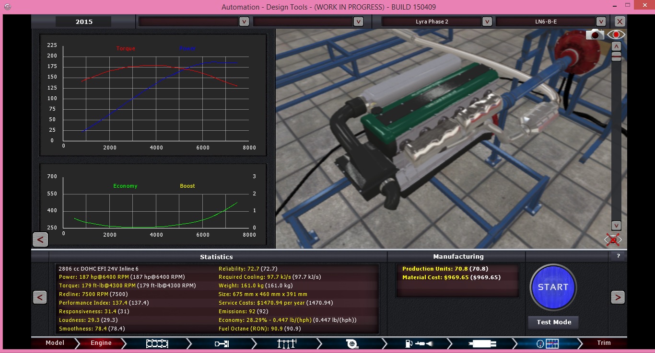Open the turbocharger aspiration tab
The width and height of the screenshot is (655, 353).
click(x=352, y=343)
